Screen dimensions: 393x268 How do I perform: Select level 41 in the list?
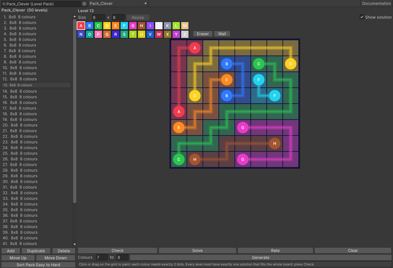(36, 243)
